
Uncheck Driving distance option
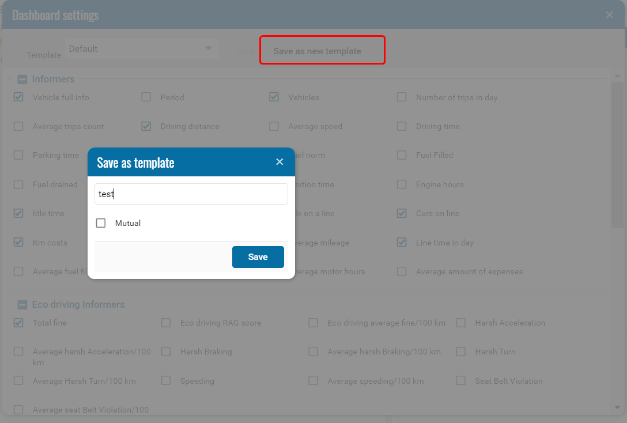pos(146,126)
